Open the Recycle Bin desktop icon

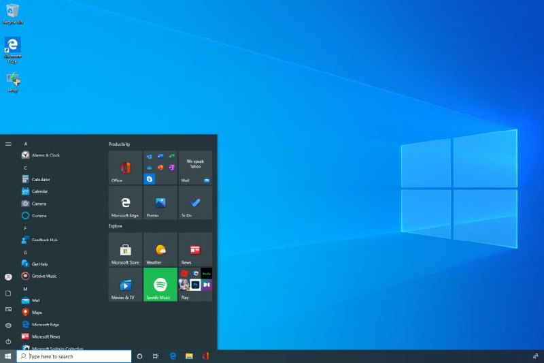(x=12, y=14)
